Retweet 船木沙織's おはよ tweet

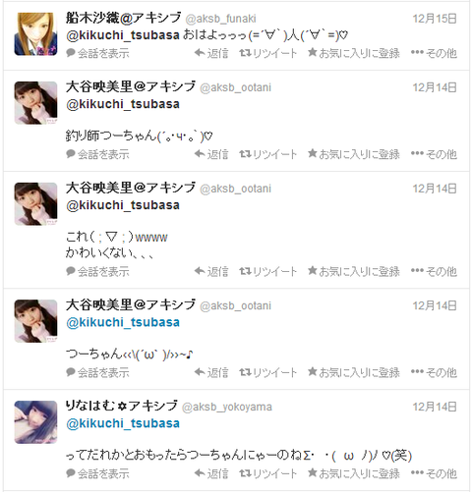click(x=268, y=53)
